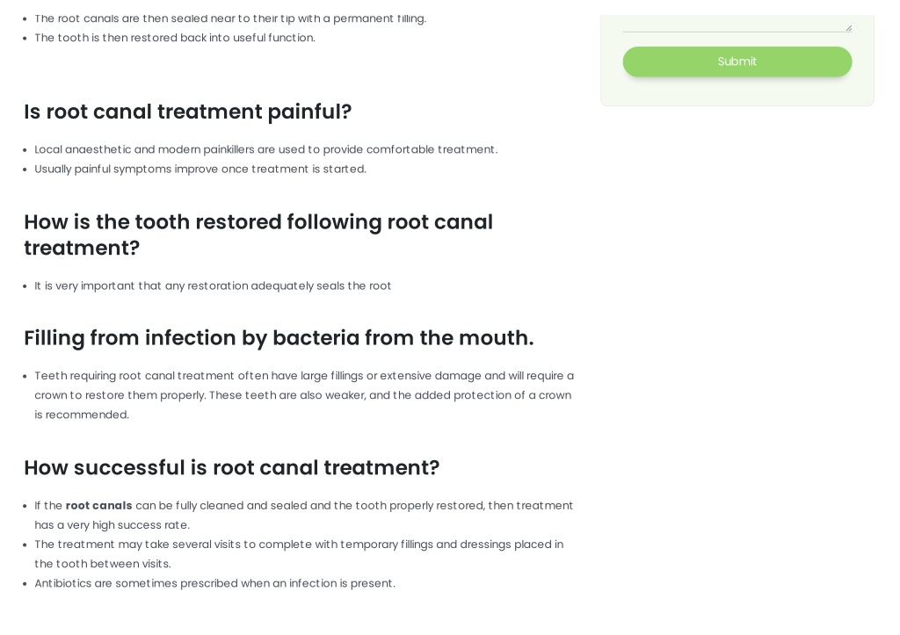Click the 'Usually painful symptoms improve' bullet
This screenshot has height=635, width=900.
(x=200, y=169)
